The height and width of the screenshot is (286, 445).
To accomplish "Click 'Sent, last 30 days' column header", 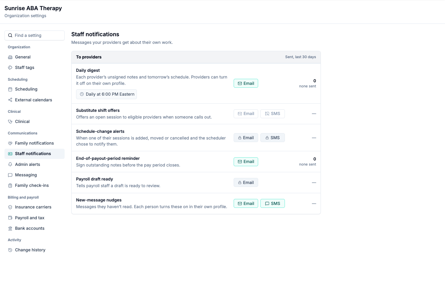I will tap(300, 57).
